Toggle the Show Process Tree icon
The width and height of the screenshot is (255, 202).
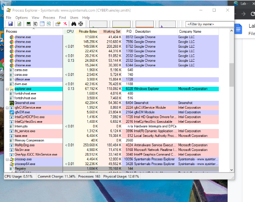35,24
